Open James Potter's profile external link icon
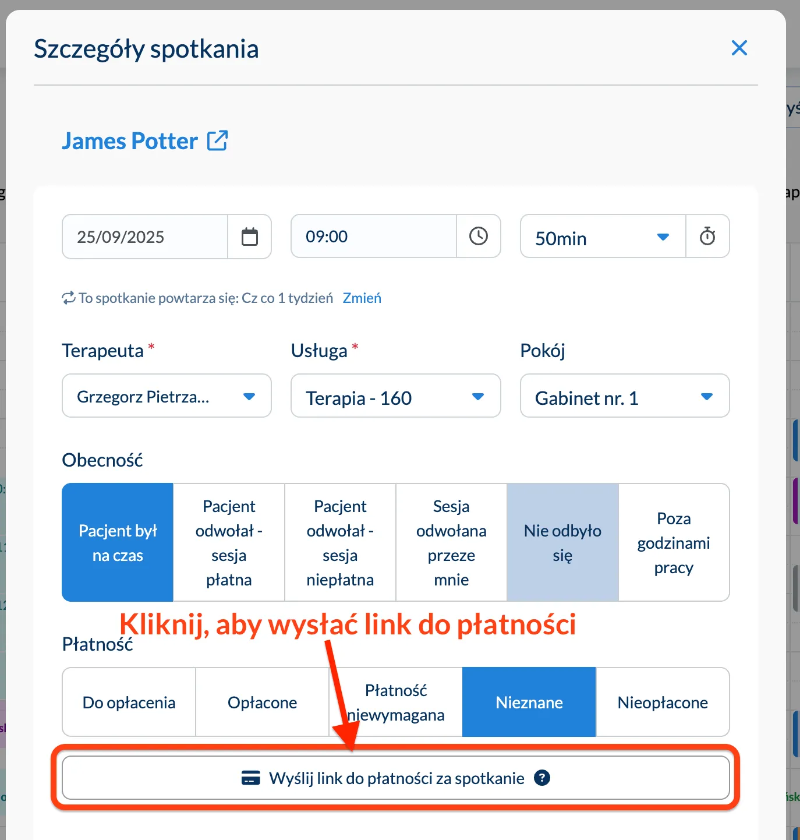The height and width of the screenshot is (840, 800). (217, 140)
